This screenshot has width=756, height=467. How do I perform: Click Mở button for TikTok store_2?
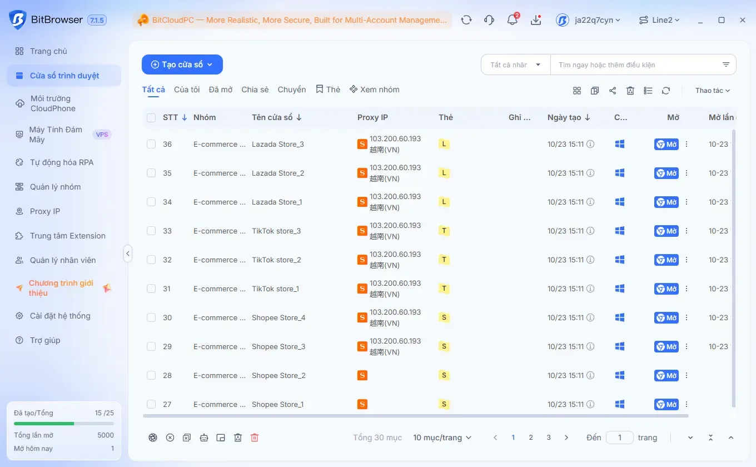click(x=666, y=260)
